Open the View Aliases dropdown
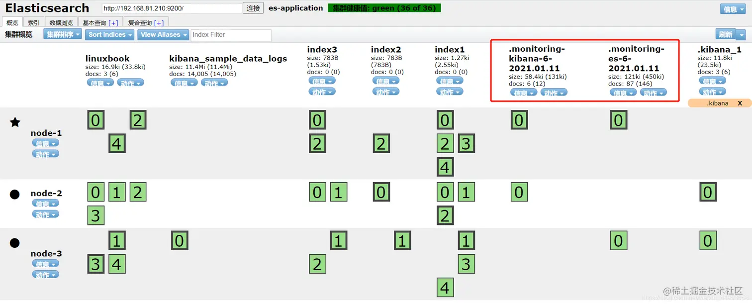Screen dimensions: 752x305 [163, 34]
